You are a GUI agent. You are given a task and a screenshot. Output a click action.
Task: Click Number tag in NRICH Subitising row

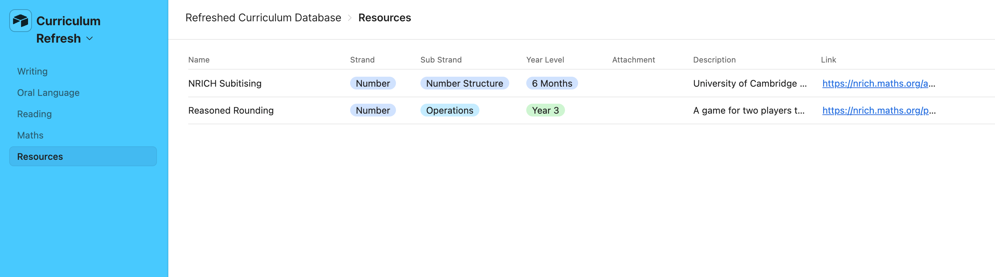[x=373, y=83]
